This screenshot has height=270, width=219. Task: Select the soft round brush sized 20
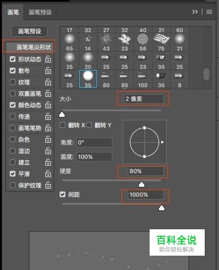(88, 61)
